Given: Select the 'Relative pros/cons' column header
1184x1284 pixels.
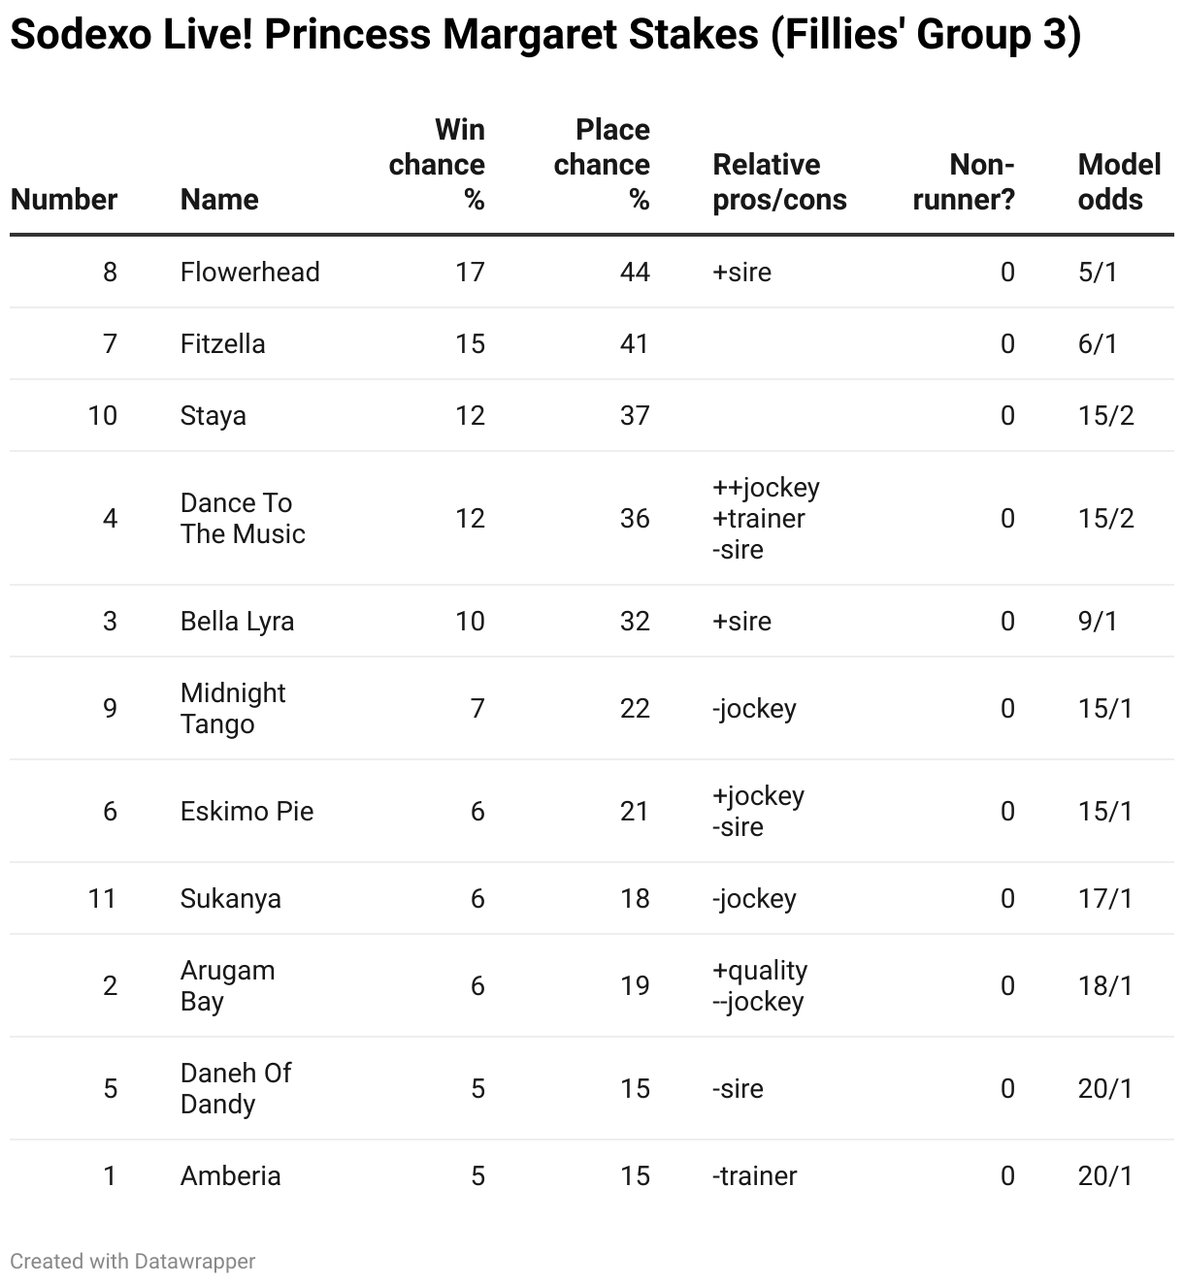Looking at the screenshot, I should [x=779, y=182].
